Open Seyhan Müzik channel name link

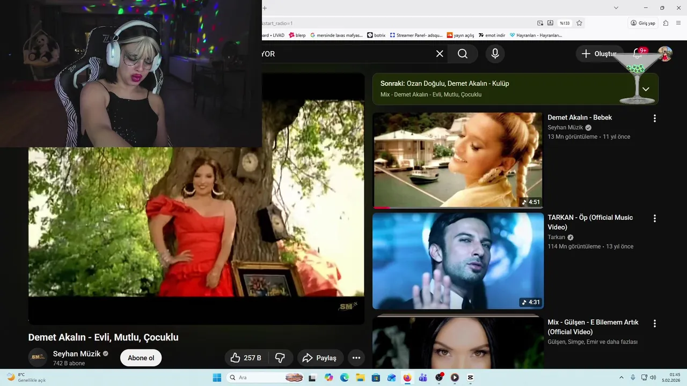click(x=77, y=354)
